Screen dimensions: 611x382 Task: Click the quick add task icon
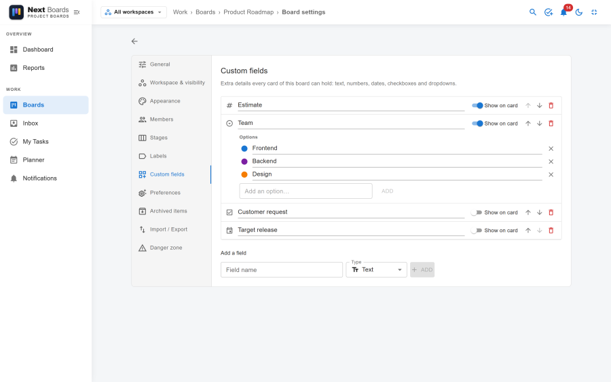[549, 12]
